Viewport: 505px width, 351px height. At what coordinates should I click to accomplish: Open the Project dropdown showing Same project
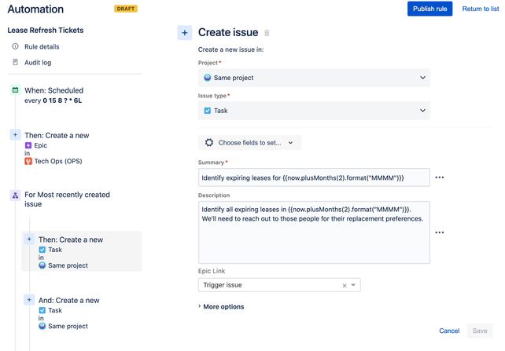pyautogui.click(x=314, y=78)
